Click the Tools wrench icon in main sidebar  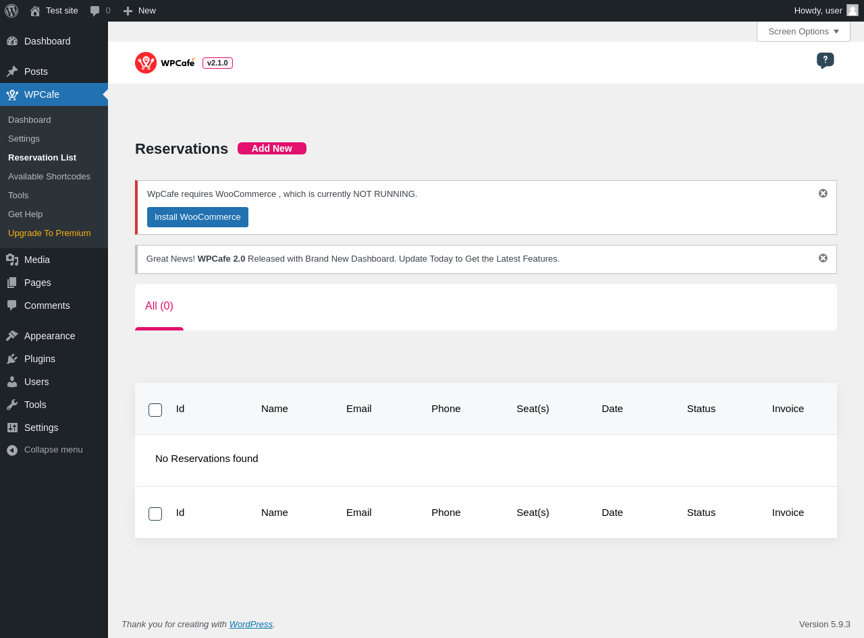(x=12, y=405)
